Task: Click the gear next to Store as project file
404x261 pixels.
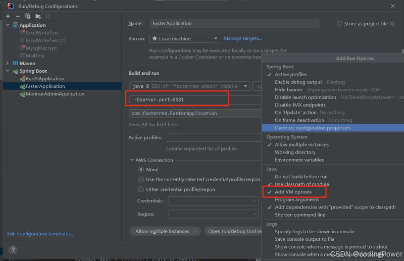Action: [x=393, y=24]
